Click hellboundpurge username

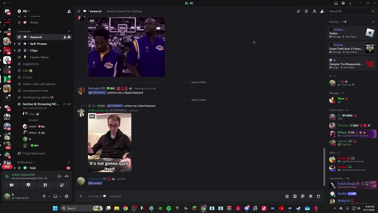[x=98, y=110]
